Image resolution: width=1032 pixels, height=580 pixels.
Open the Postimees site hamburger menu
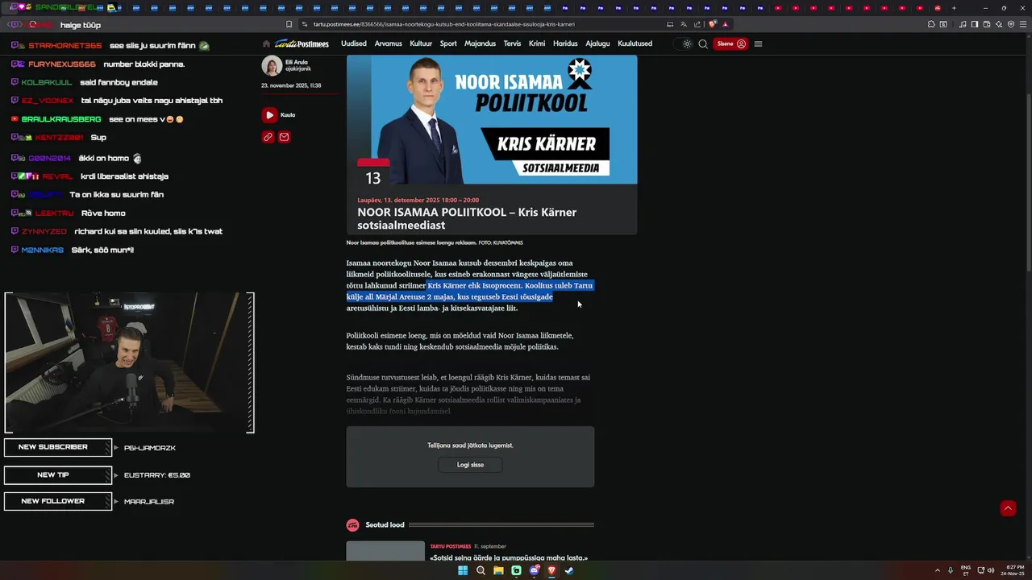(x=758, y=43)
